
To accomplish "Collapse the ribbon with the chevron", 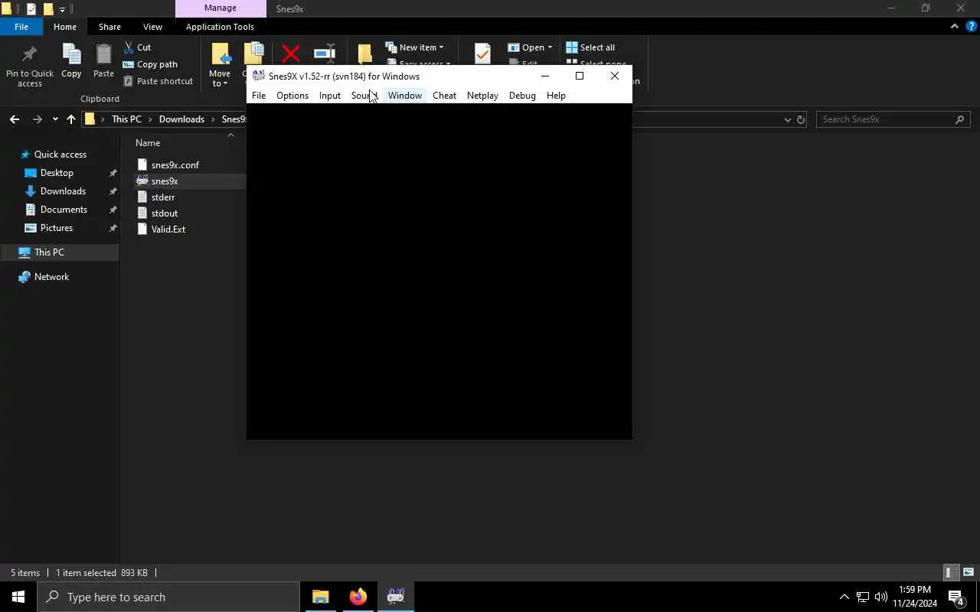I will (x=954, y=26).
